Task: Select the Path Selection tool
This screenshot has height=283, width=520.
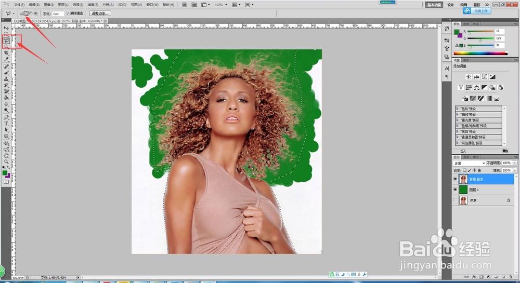Action: pyautogui.click(x=6, y=130)
